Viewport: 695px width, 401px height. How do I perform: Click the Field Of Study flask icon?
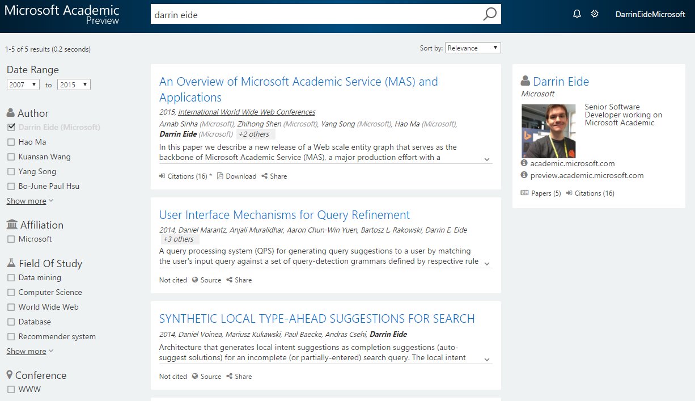(x=11, y=263)
